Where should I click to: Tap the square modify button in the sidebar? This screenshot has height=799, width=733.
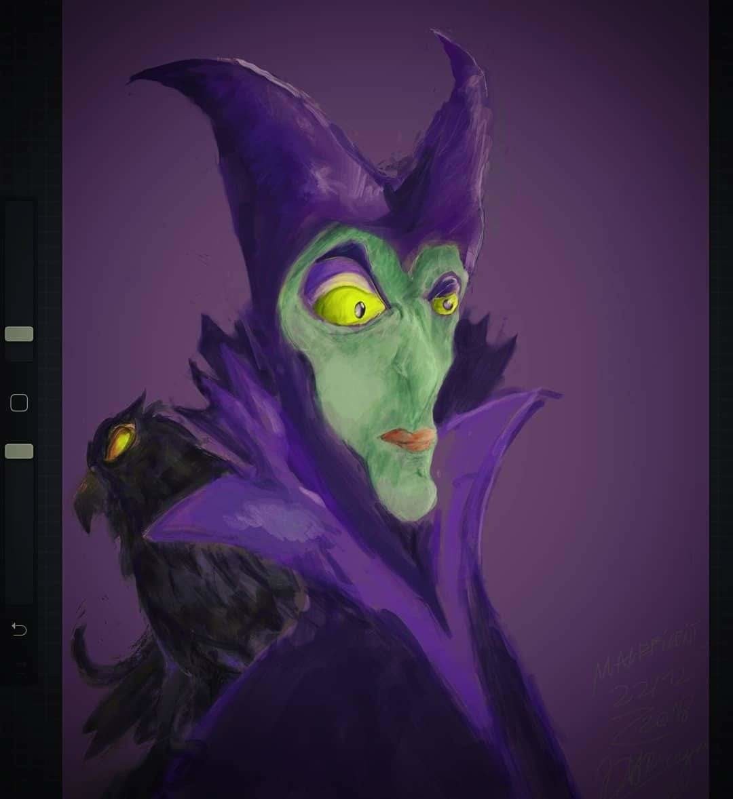[x=19, y=403]
